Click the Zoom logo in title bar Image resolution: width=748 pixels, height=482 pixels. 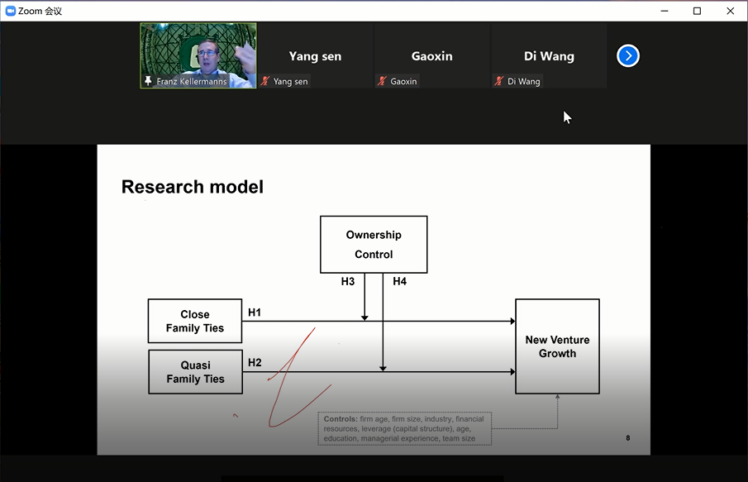pyautogui.click(x=11, y=11)
